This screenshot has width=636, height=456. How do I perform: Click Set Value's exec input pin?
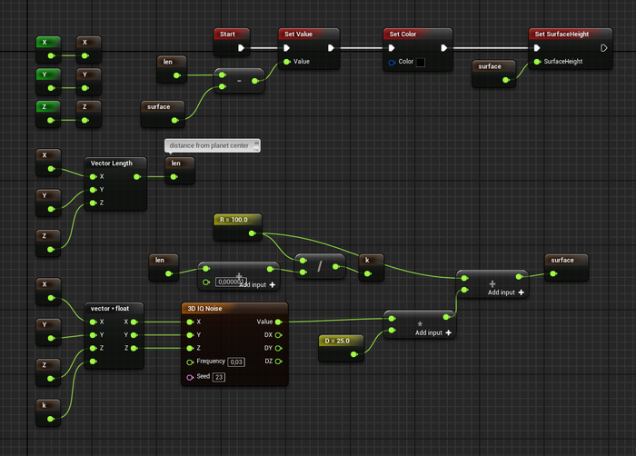[x=286, y=48]
